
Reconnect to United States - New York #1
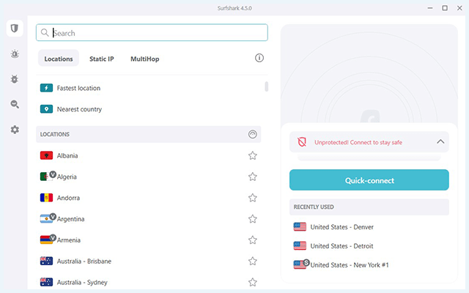point(350,265)
